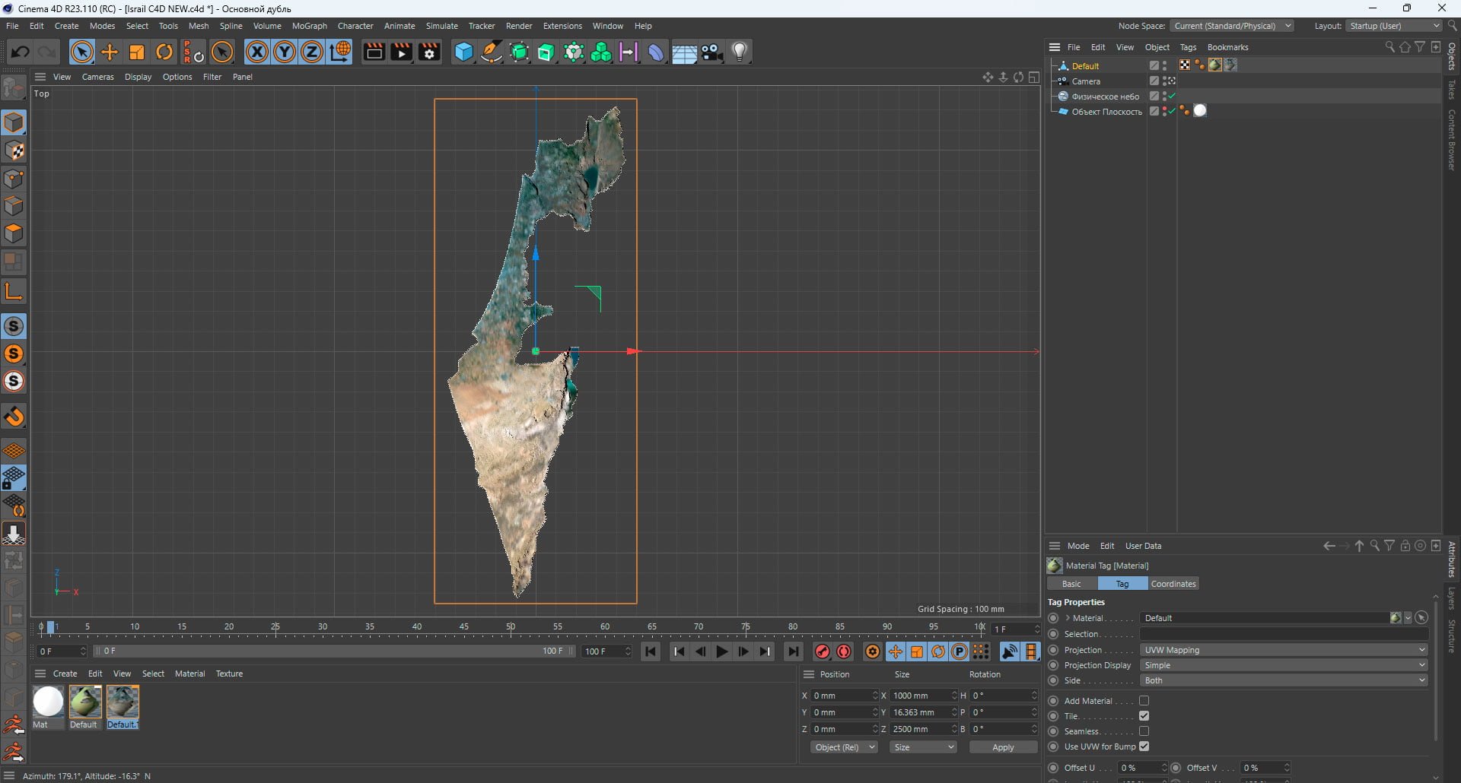Open the Node Space dropdown
Screen dimensions: 1461x783
pyautogui.click(x=1231, y=26)
